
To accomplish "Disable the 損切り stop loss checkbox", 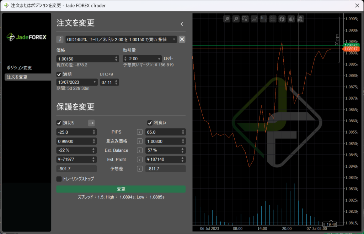I will (59, 123).
